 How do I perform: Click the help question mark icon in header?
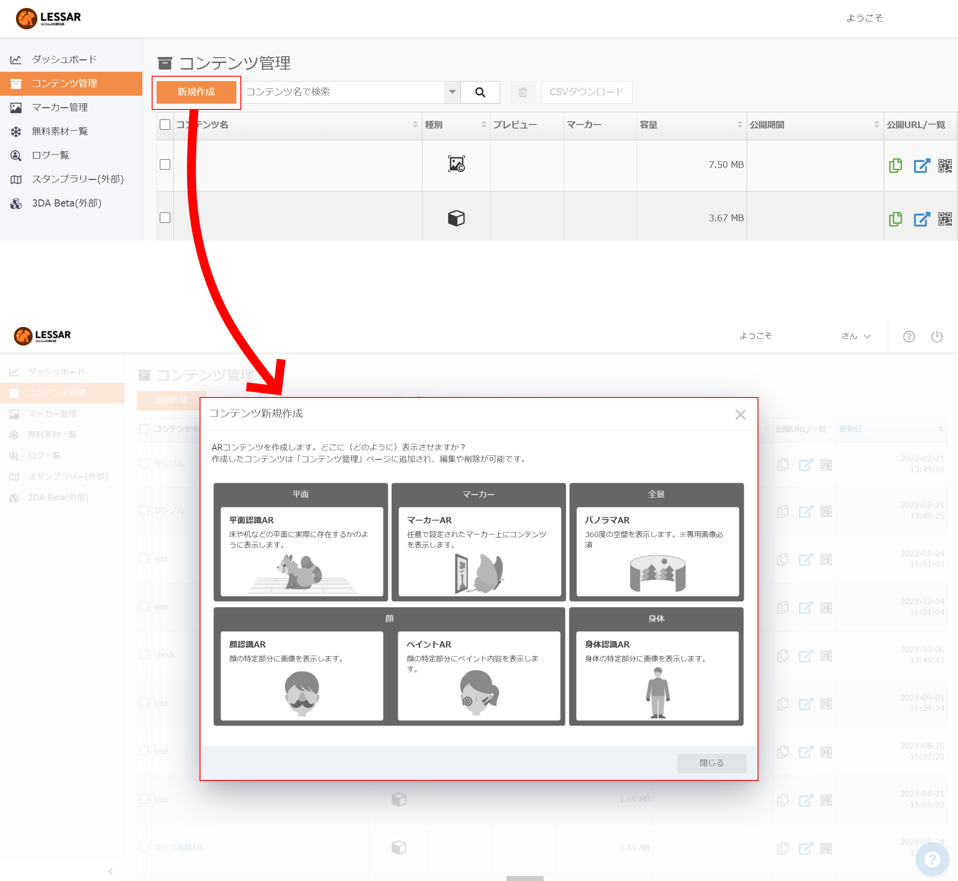pos(909,336)
